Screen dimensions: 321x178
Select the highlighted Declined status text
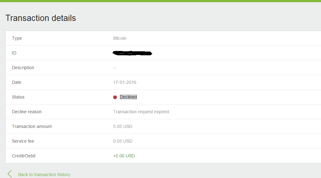click(x=128, y=97)
